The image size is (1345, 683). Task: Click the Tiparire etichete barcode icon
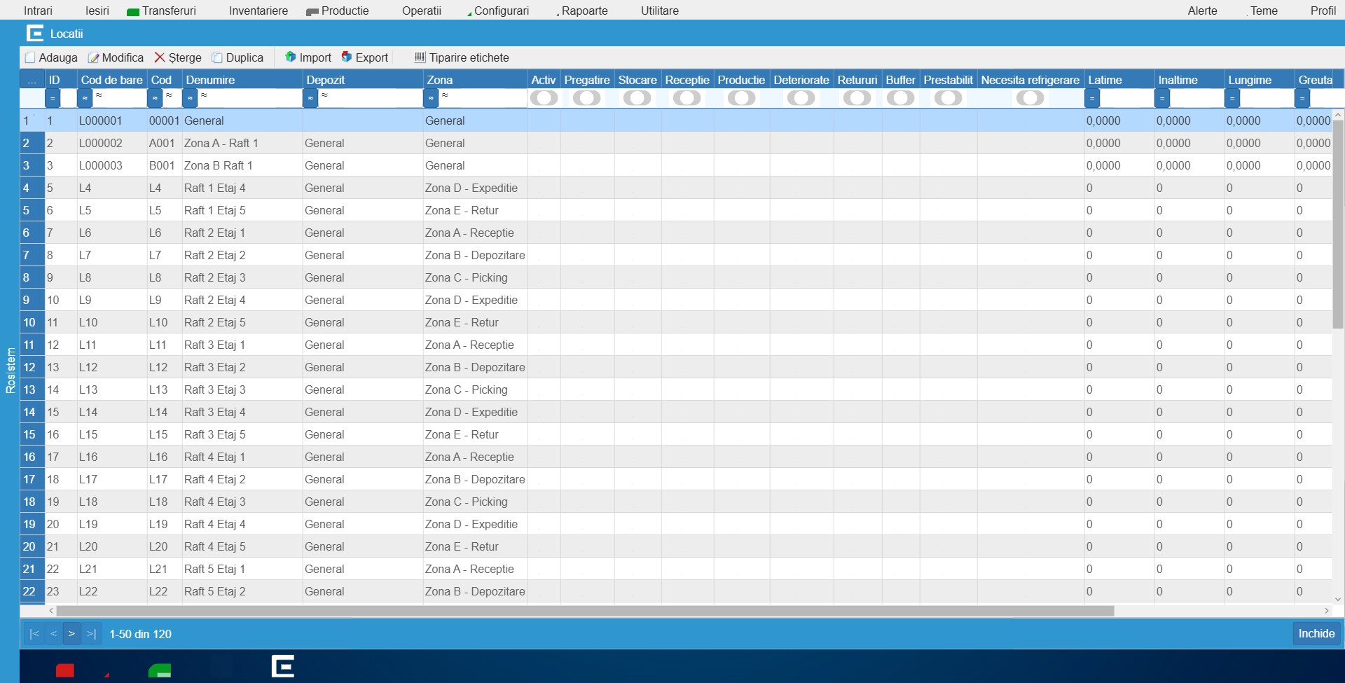[x=420, y=57]
